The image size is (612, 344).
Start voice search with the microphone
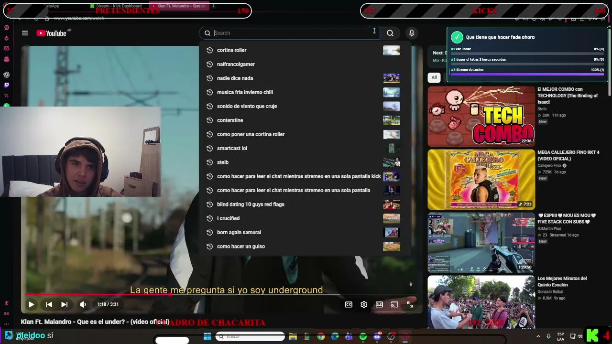(412, 33)
